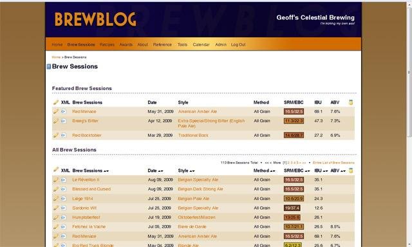Click sort arrows next to Brew Sessions column
The height and width of the screenshot is (247, 412).
(106, 171)
